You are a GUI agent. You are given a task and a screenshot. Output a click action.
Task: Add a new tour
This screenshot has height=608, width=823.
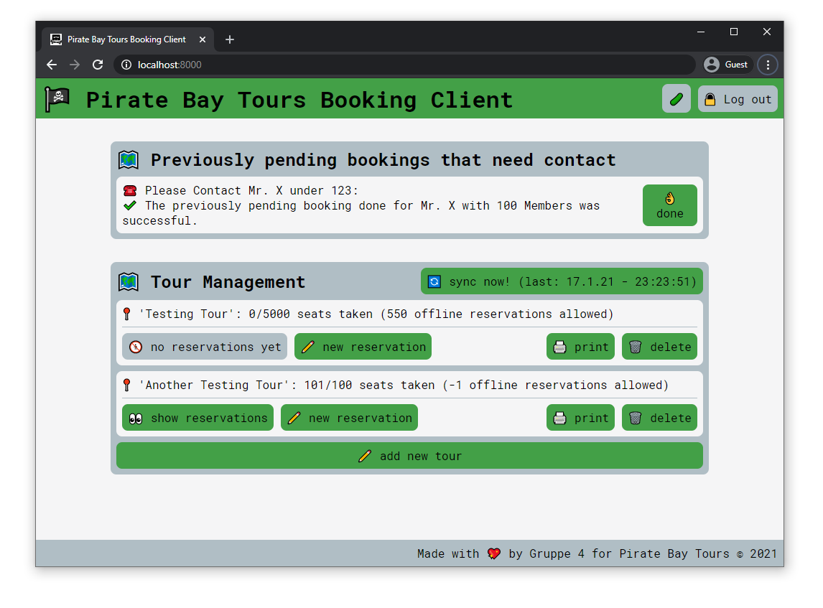pos(409,455)
